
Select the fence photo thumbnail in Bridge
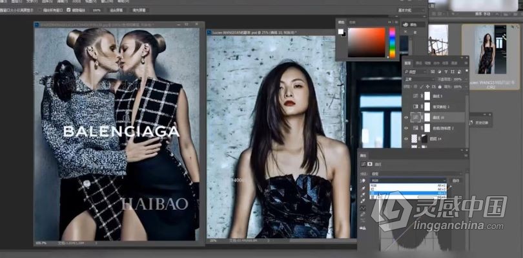438,40
